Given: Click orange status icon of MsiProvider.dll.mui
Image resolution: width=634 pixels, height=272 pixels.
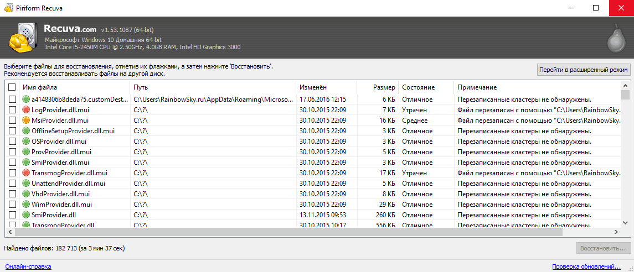Looking at the screenshot, I should tap(26, 121).
